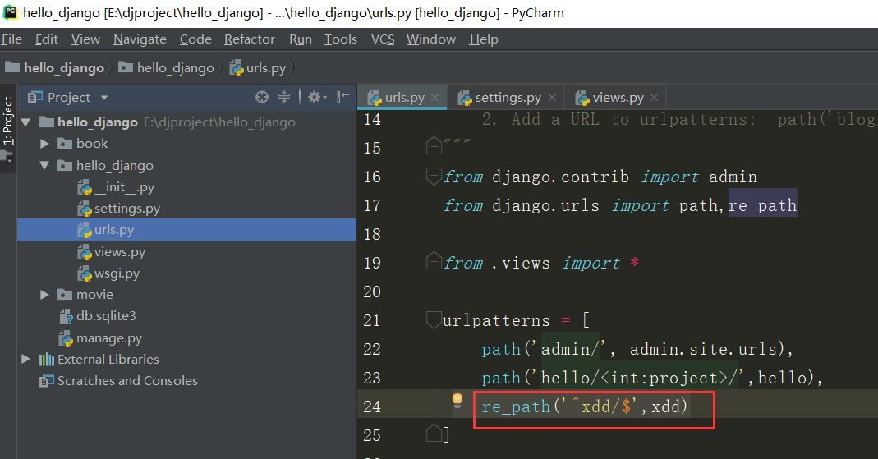This screenshot has width=878, height=459.
Task: Expand the movie folder
Action: (45, 295)
